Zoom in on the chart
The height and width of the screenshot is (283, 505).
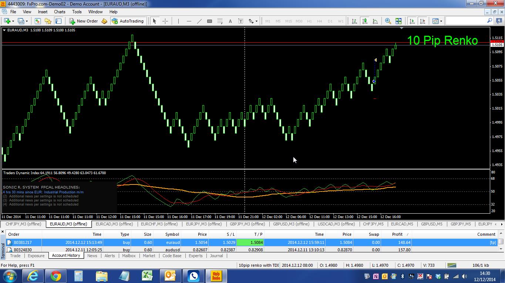pos(388,21)
